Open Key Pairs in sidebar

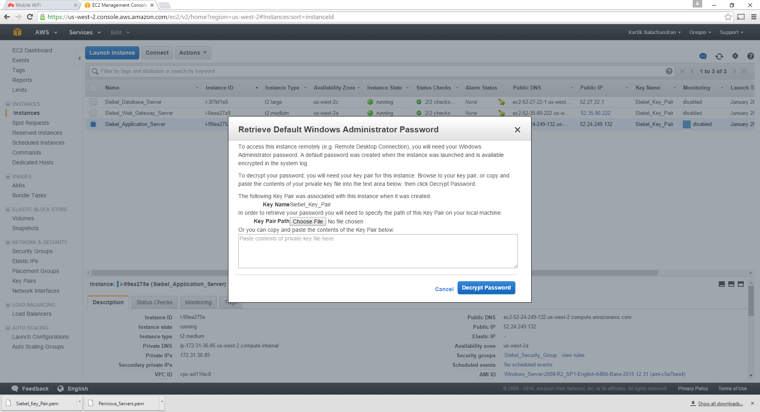pos(24,281)
